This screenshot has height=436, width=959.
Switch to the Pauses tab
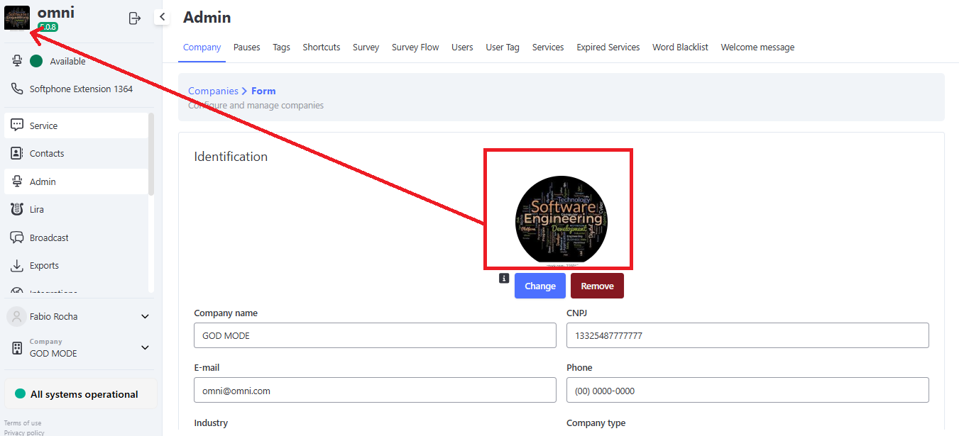click(x=247, y=47)
